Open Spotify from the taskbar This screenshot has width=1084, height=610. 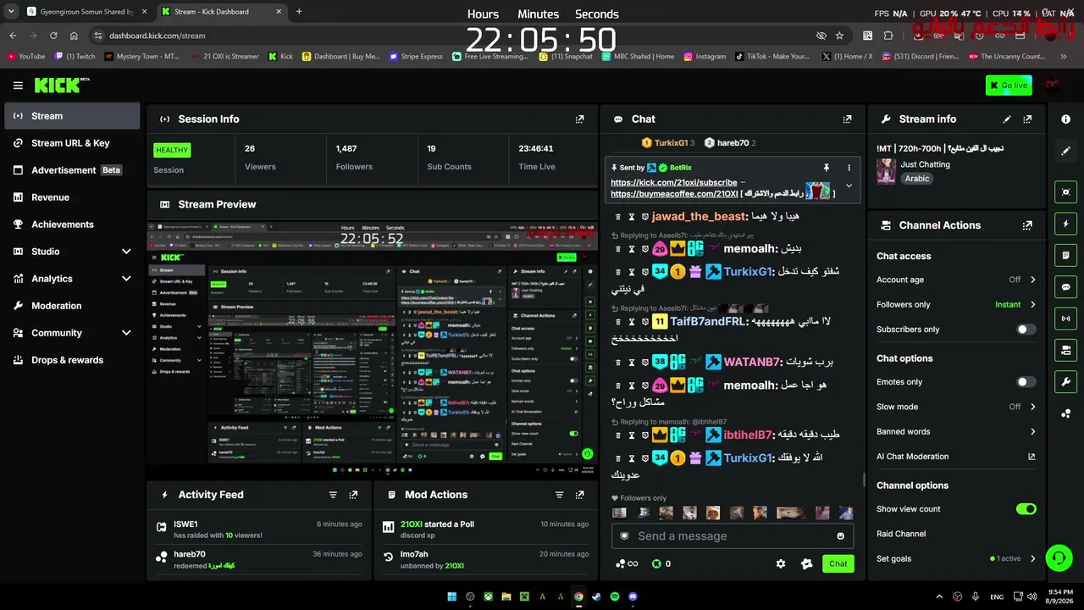tap(615, 596)
